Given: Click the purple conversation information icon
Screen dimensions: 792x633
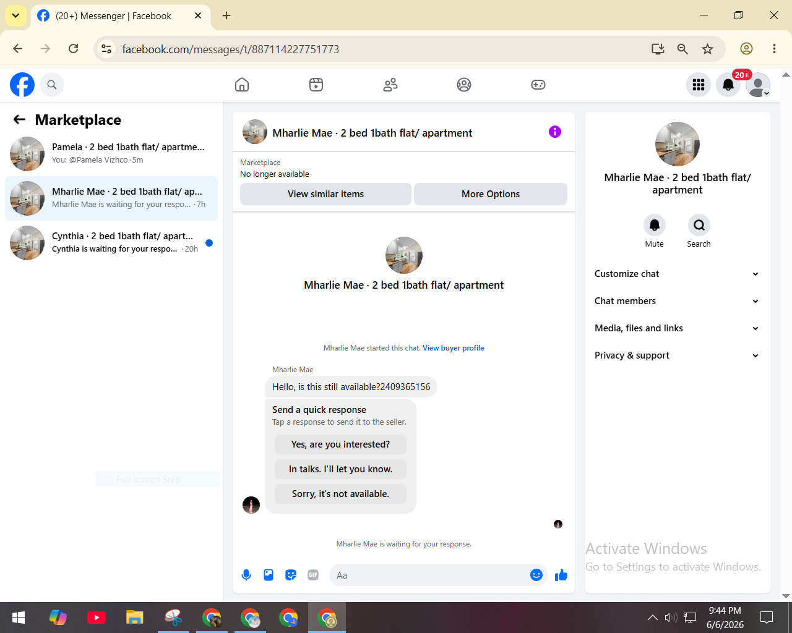Looking at the screenshot, I should point(555,132).
